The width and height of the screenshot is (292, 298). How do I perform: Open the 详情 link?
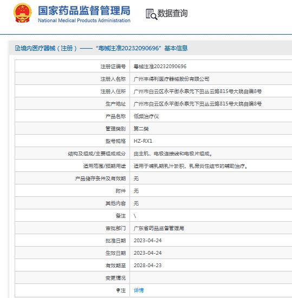(139, 290)
